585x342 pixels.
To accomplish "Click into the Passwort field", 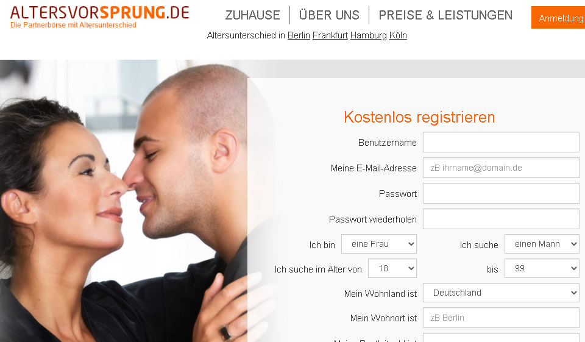I will (501, 193).
